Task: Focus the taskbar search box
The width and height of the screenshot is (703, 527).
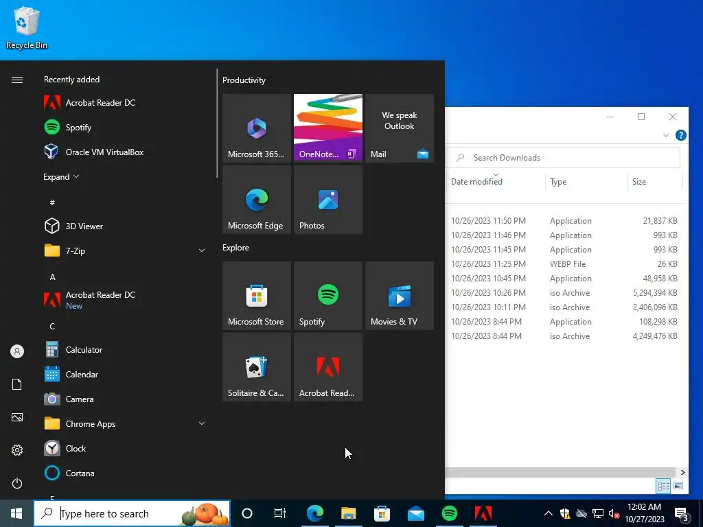Action: click(x=132, y=513)
